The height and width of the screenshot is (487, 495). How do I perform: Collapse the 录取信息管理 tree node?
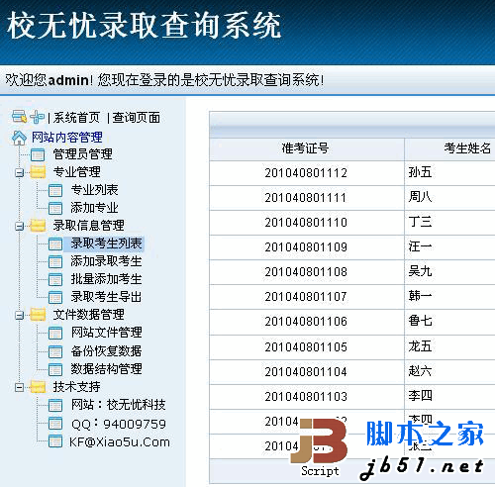click(x=20, y=227)
